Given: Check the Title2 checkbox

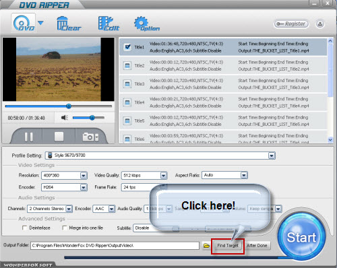Looking at the screenshot, I should coord(127,65).
